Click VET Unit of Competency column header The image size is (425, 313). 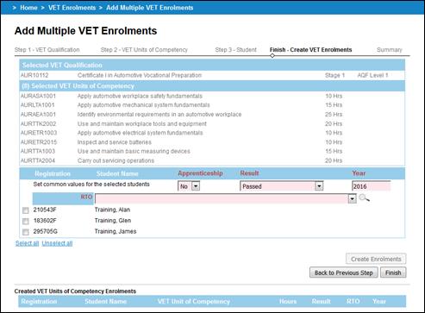tap(194, 302)
